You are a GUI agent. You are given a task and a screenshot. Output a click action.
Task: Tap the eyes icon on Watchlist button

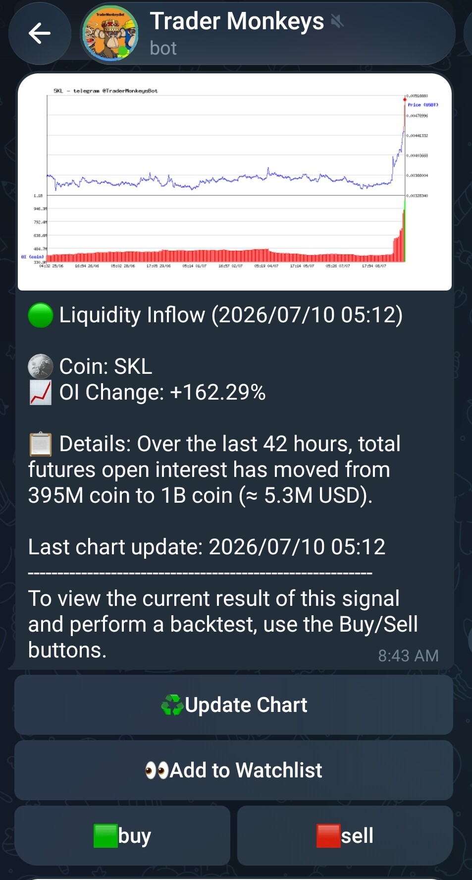[x=157, y=770]
